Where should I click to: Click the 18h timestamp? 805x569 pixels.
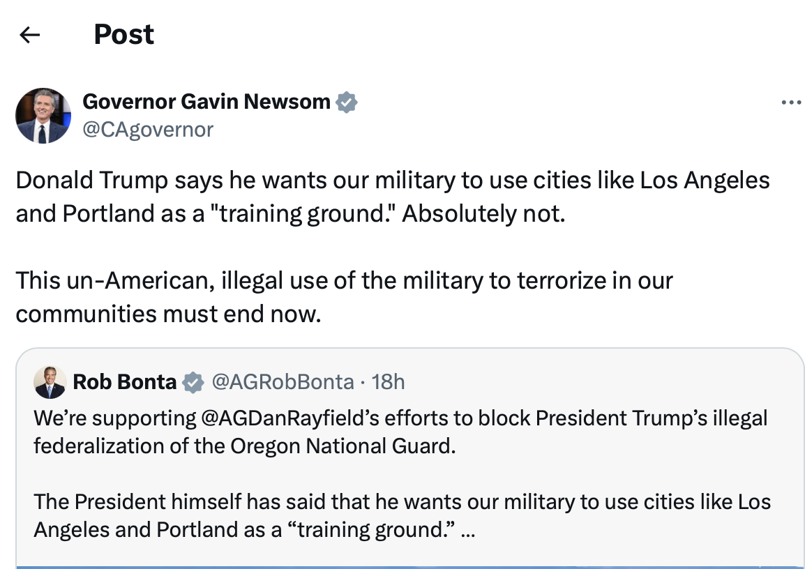pos(389,381)
